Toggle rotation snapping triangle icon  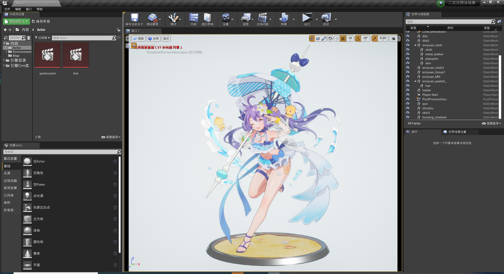click(358, 38)
